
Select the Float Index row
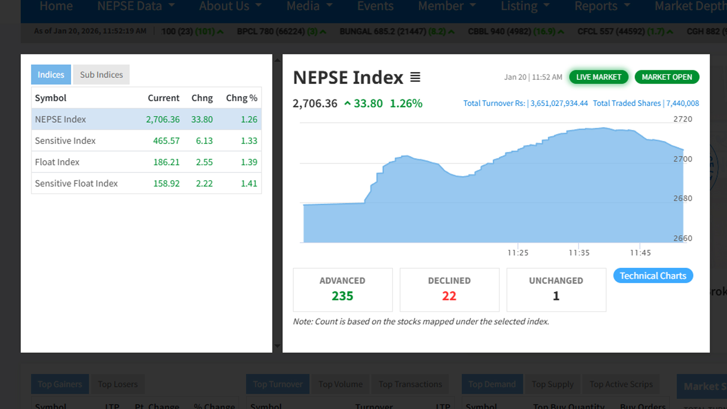coord(146,162)
